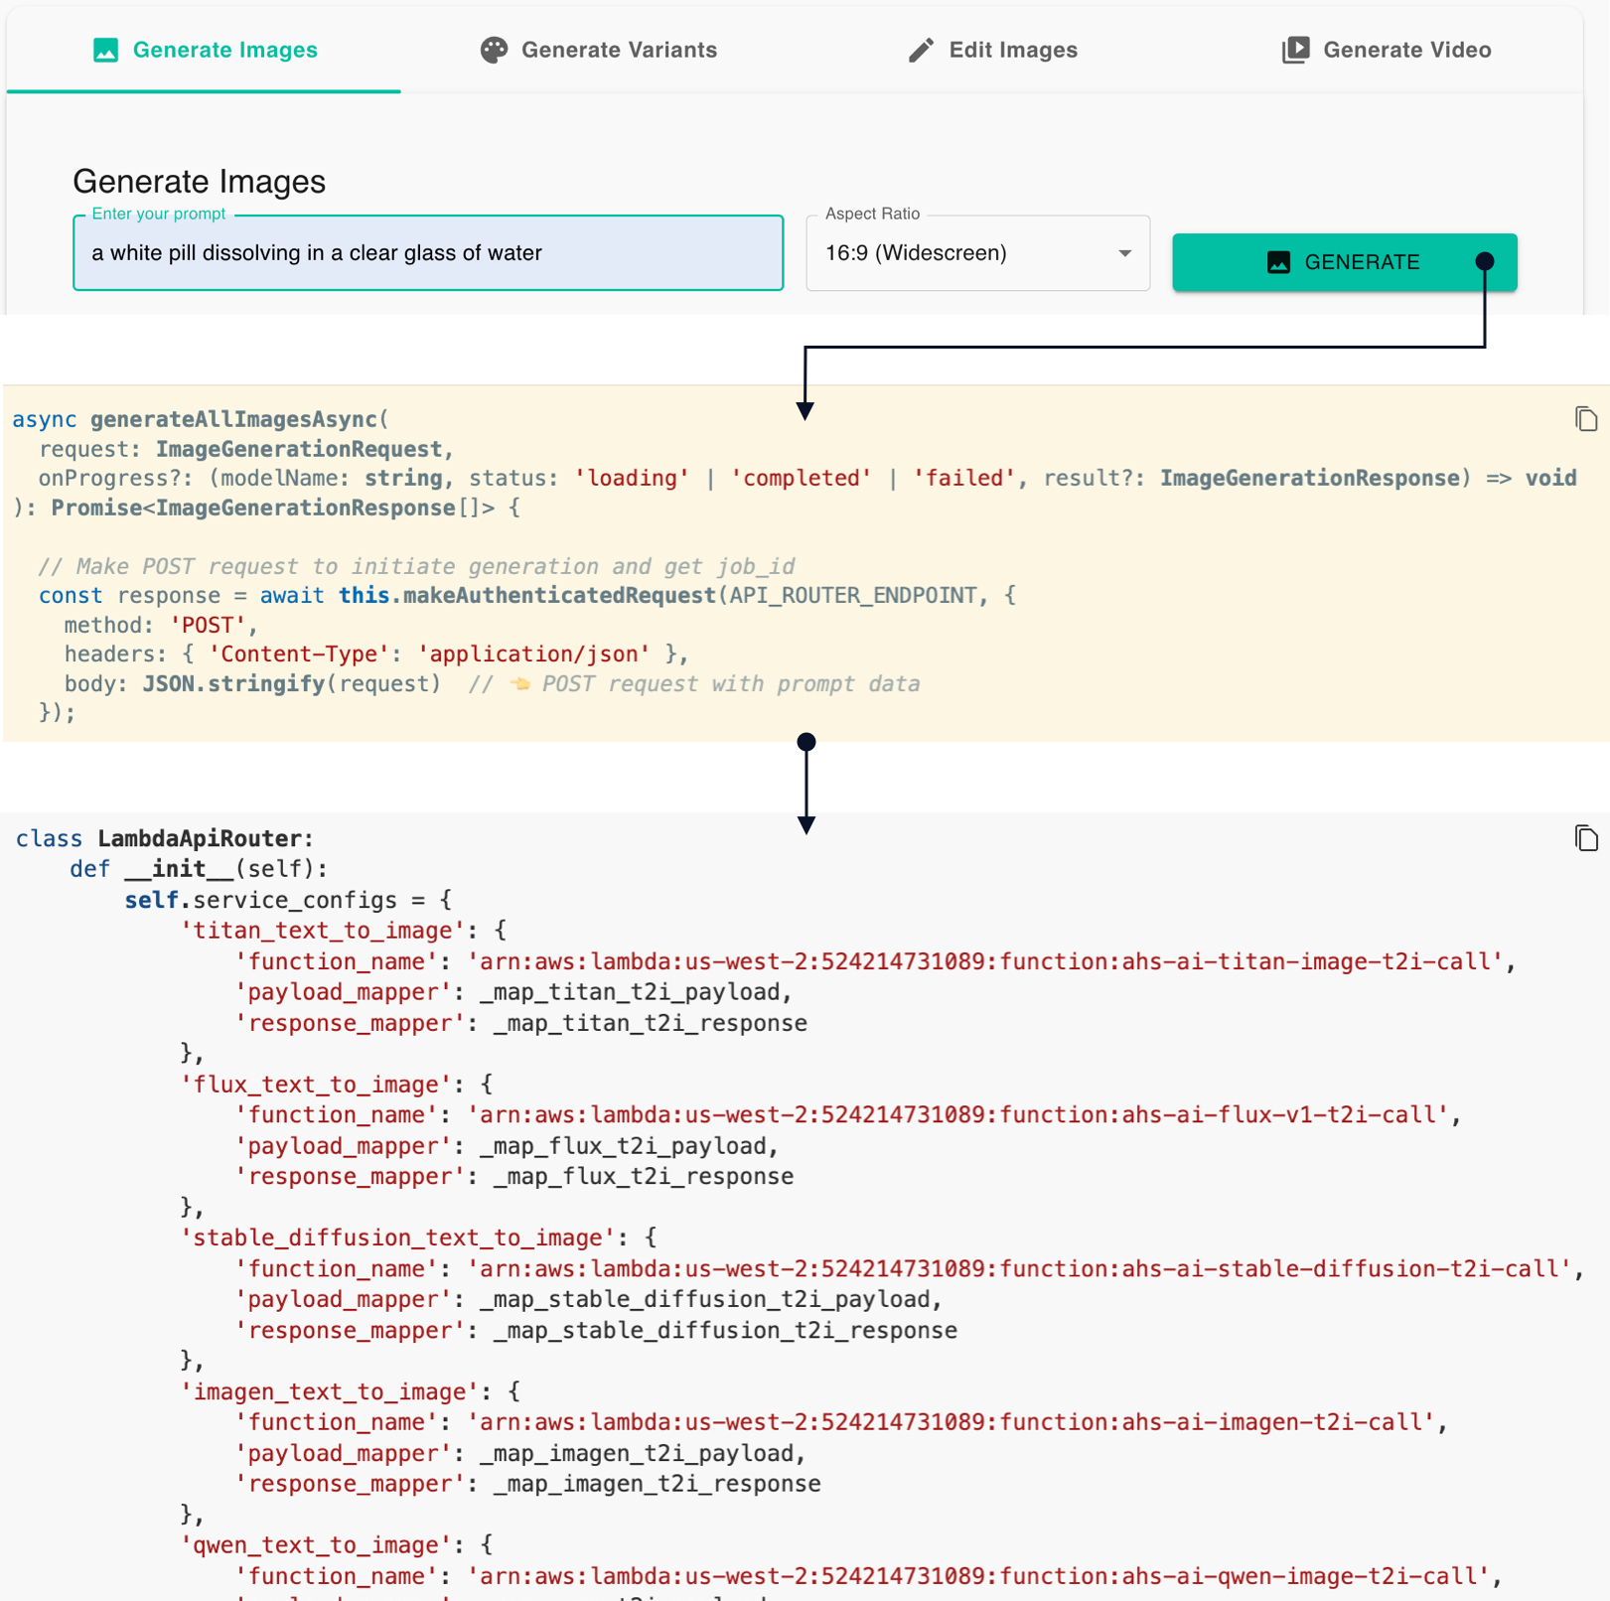Click the flux-v1-t2i-call Lambda ARN string
The image size is (1610, 1601).
tap(958, 1115)
